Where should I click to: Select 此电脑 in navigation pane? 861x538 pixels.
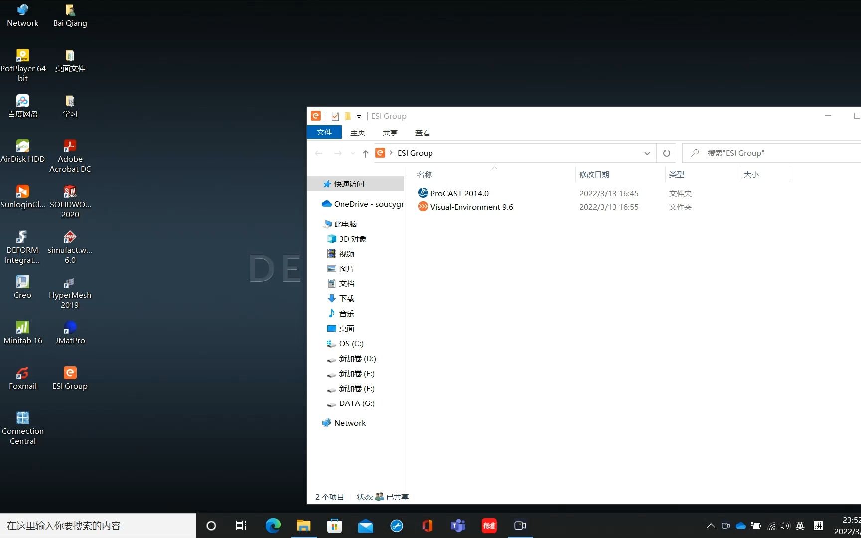coord(340,224)
